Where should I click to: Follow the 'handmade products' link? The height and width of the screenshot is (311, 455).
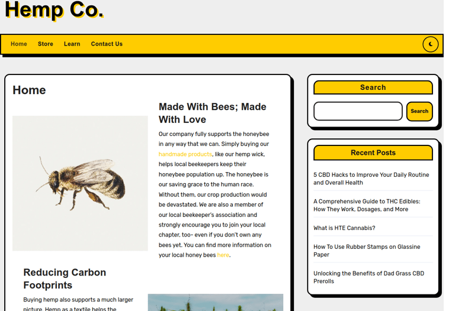pos(185,154)
